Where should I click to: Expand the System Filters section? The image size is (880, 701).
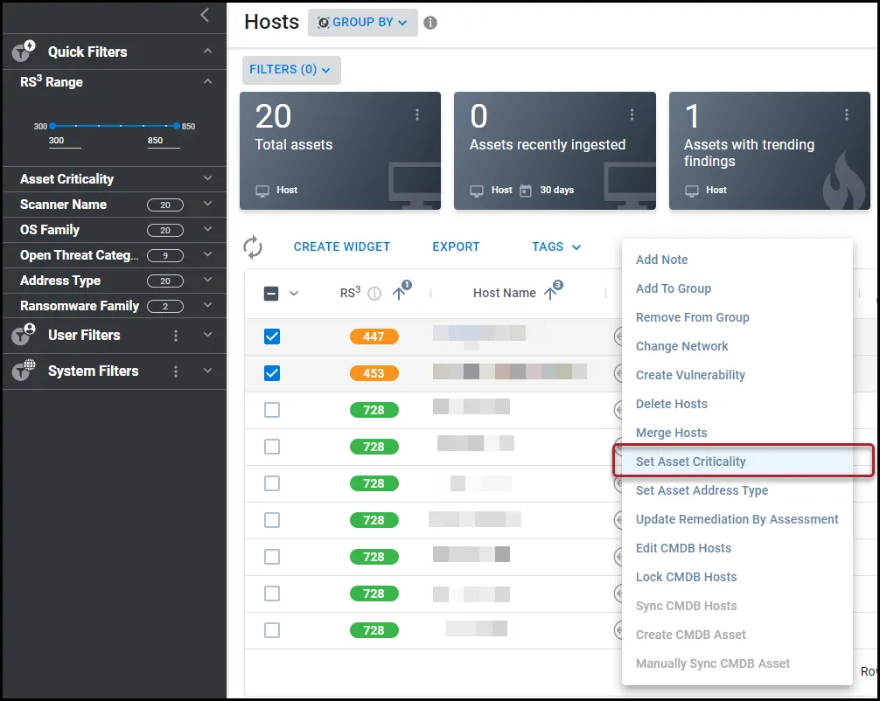tap(207, 371)
